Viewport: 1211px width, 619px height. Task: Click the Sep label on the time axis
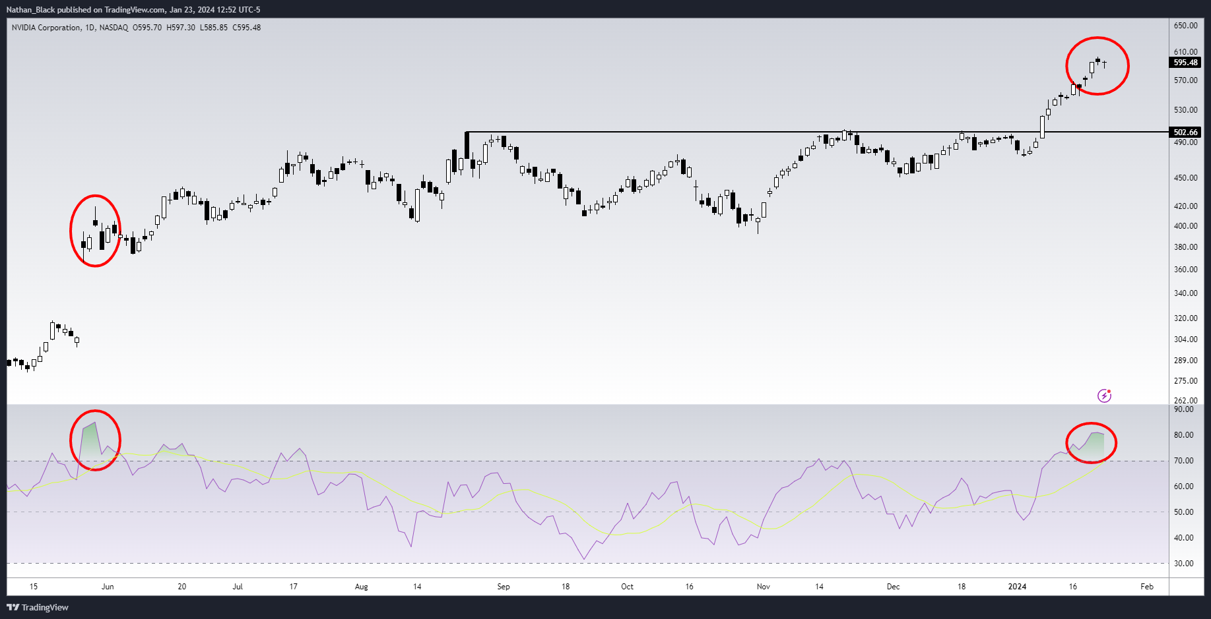point(504,587)
